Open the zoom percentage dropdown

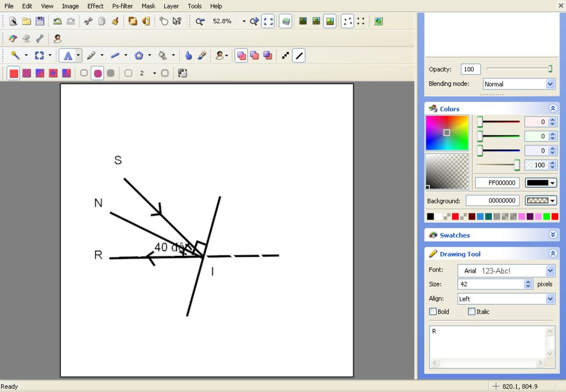244,22
